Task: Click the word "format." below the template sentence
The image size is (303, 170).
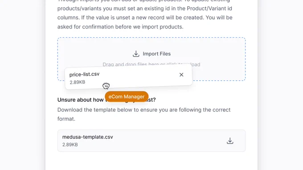Action: [66, 119]
